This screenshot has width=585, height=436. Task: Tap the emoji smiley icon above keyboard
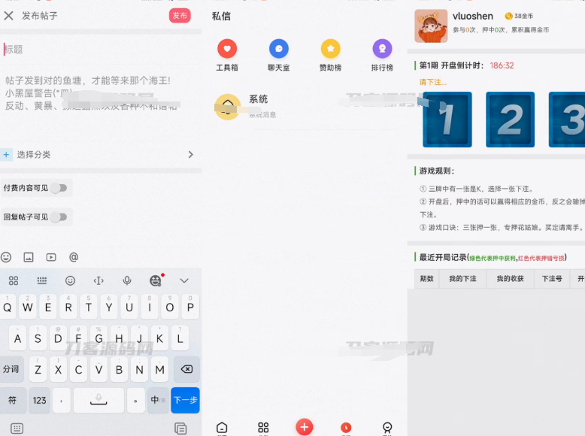coord(7,257)
